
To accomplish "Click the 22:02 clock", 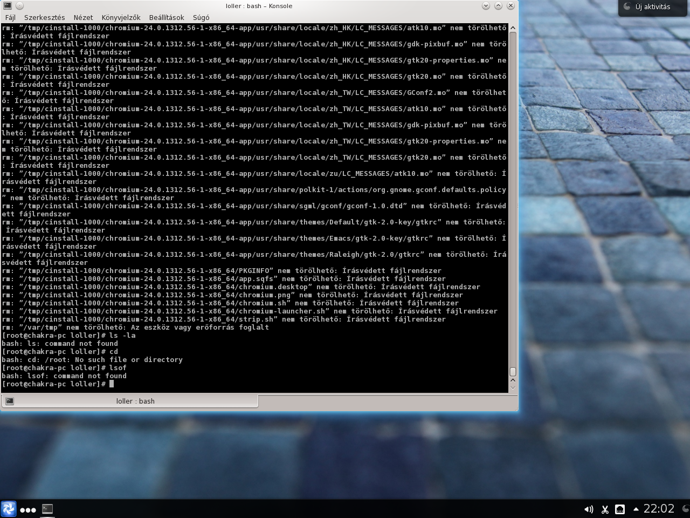I will (x=659, y=508).
